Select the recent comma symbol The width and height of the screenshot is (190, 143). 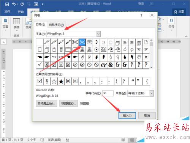pyautogui.click(x=82, y=81)
